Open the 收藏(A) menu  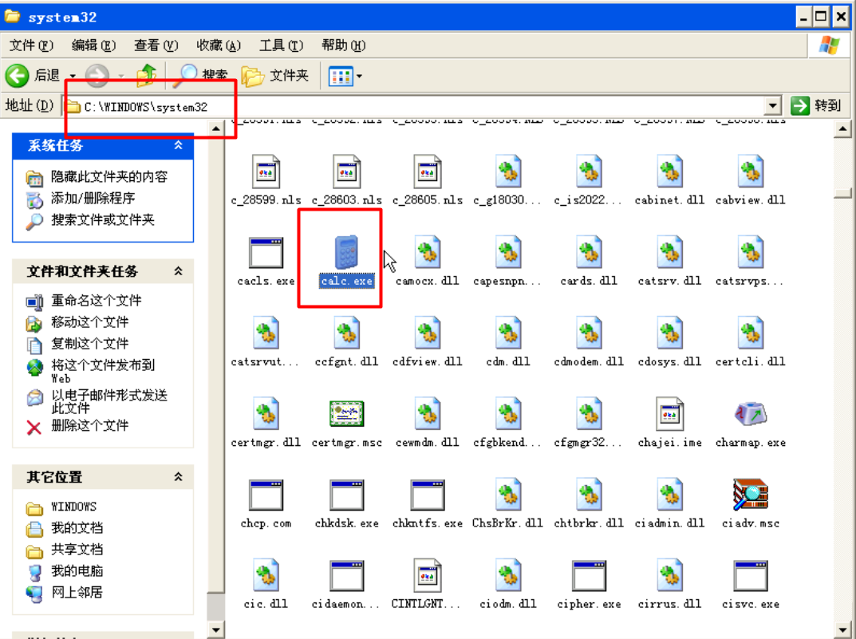tap(219, 45)
